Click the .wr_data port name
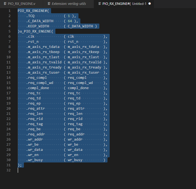The width and height of the screenshot is (196, 189). click(x=34, y=150)
